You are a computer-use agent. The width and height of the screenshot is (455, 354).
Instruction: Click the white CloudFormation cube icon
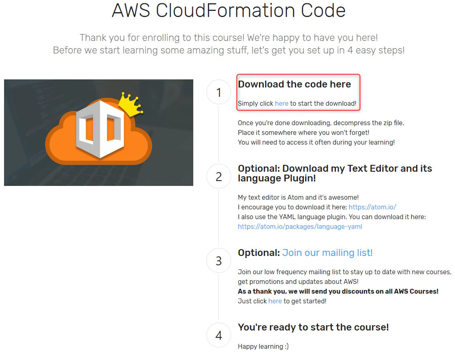(x=100, y=129)
